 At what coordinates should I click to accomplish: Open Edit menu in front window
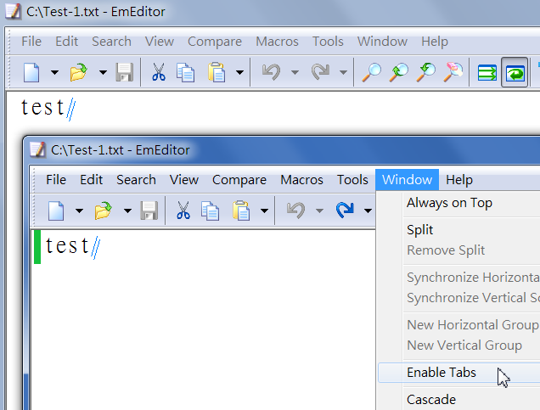point(91,180)
